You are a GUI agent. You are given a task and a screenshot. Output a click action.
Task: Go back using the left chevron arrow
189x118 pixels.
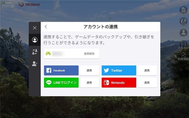[x=46, y=27]
